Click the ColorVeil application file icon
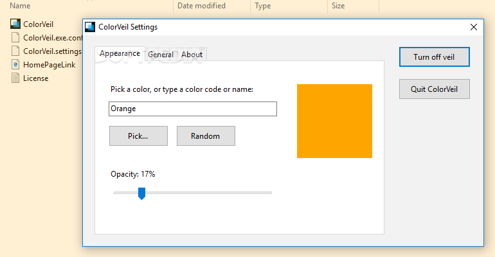Image resolution: width=495 pixels, height=257 pixels. (x=15, y=24)
